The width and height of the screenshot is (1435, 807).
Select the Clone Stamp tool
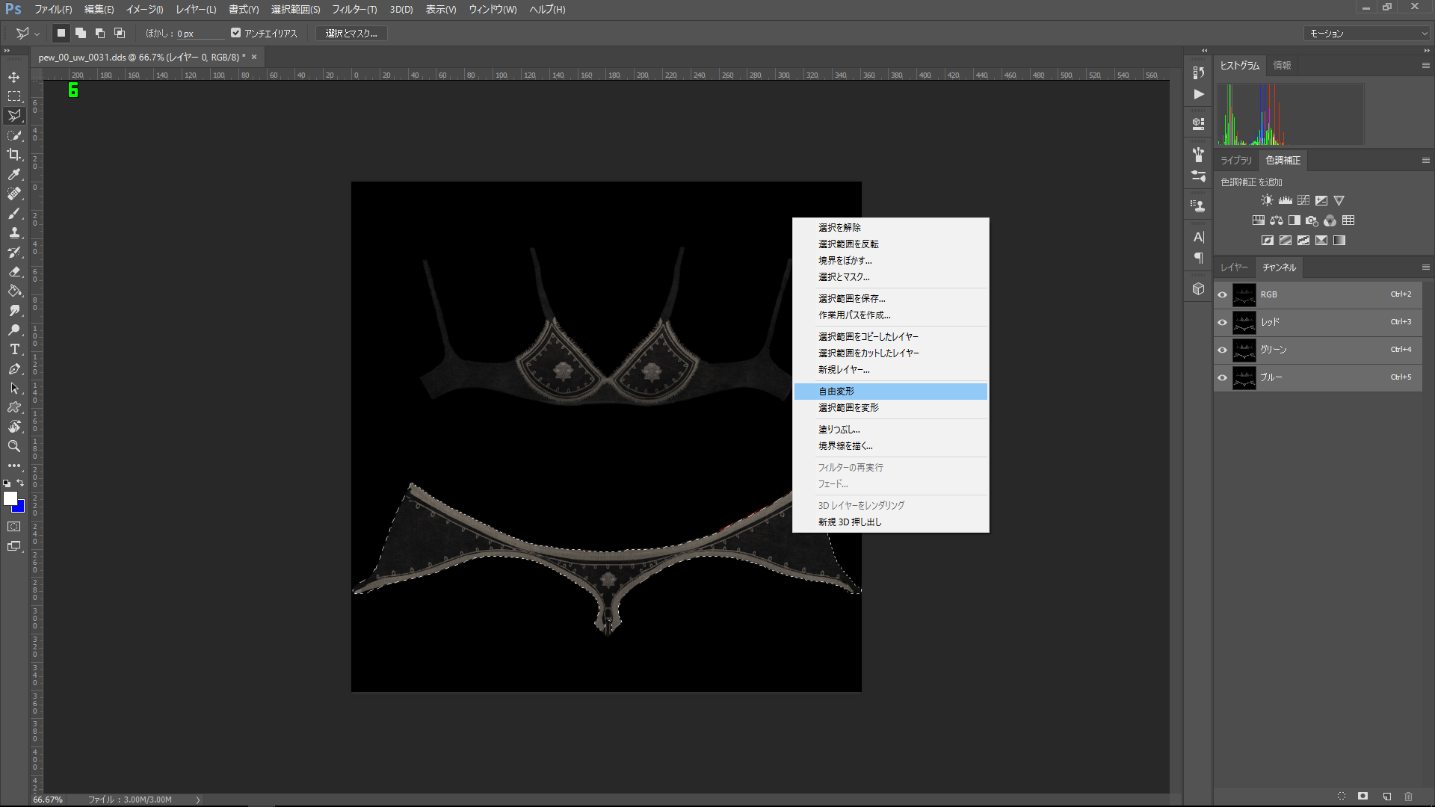(x=14, y=232)
